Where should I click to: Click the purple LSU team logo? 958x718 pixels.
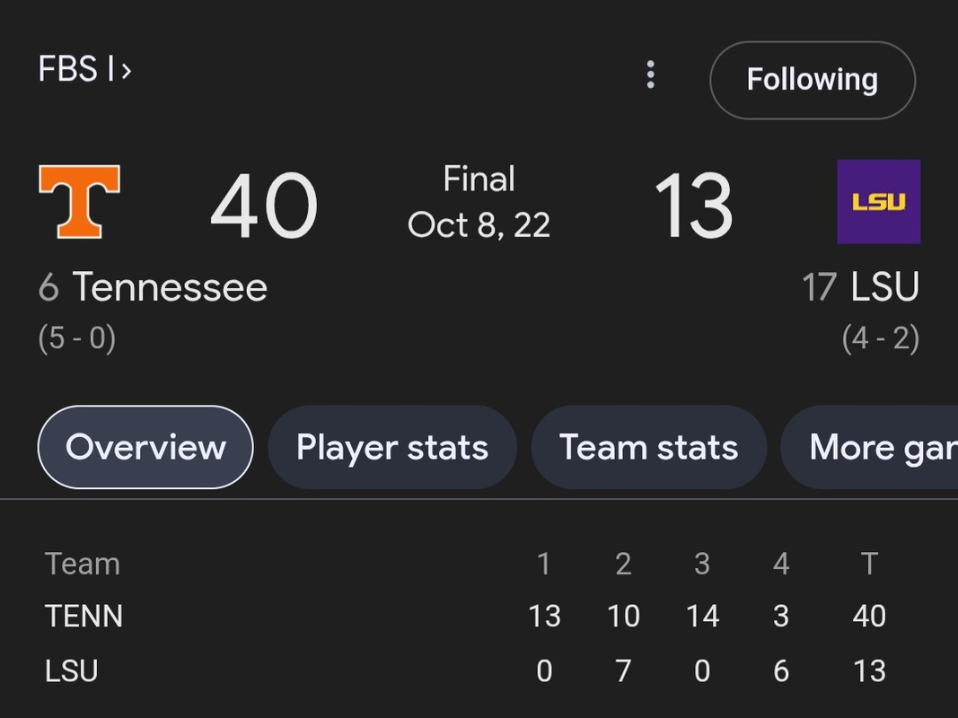pos(878,202)
